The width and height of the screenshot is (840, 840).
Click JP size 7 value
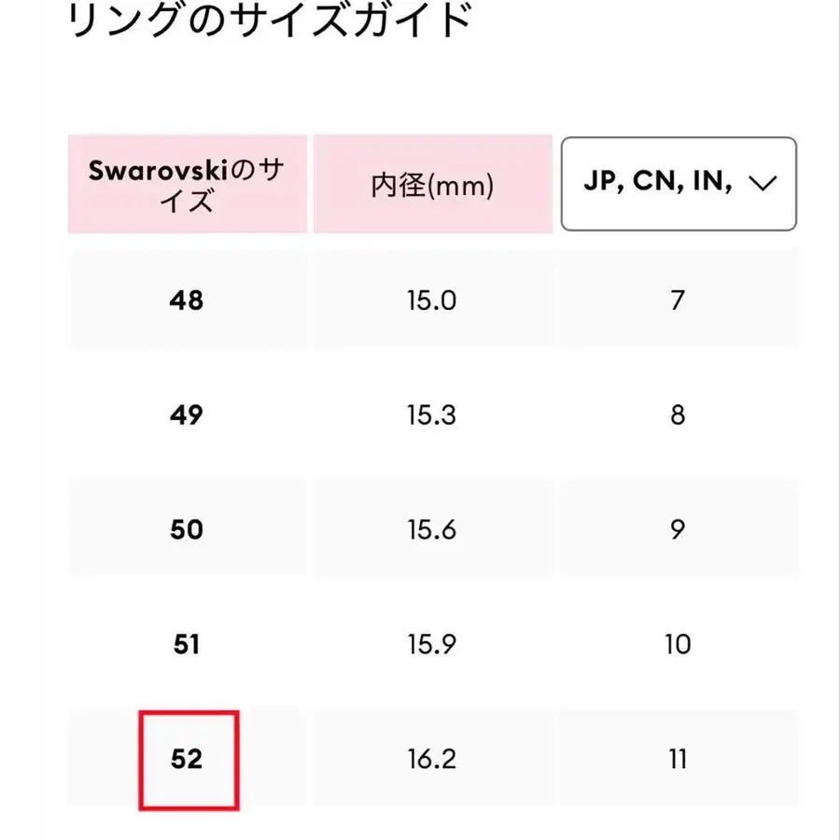click(x=677, y=301)
